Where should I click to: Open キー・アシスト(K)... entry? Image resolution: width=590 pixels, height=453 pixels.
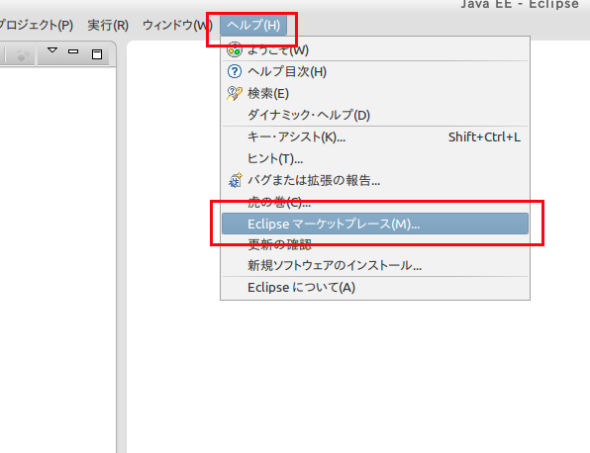(375, 136)
